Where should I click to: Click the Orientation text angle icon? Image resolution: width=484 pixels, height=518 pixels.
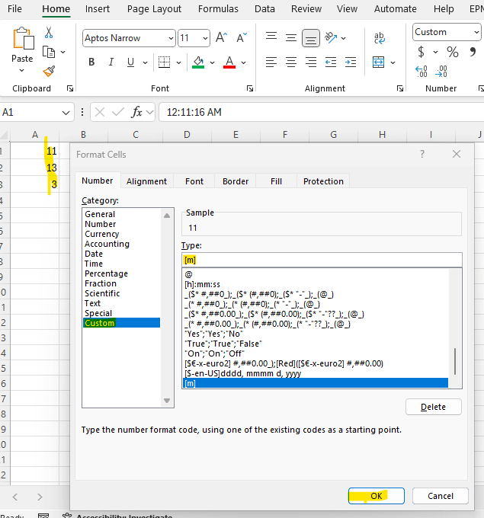(x=331, y=37)
